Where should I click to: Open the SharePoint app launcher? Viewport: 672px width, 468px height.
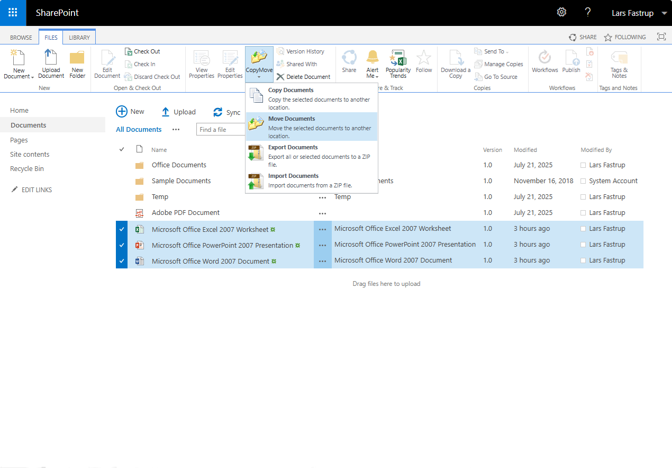point(13,13)
